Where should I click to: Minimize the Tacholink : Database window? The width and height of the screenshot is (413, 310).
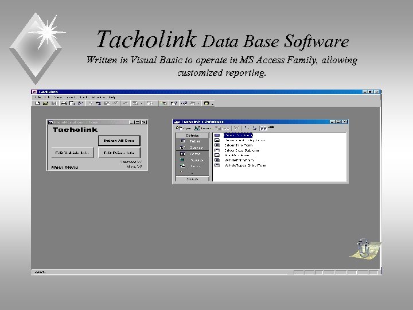click(x=332, y=122)
